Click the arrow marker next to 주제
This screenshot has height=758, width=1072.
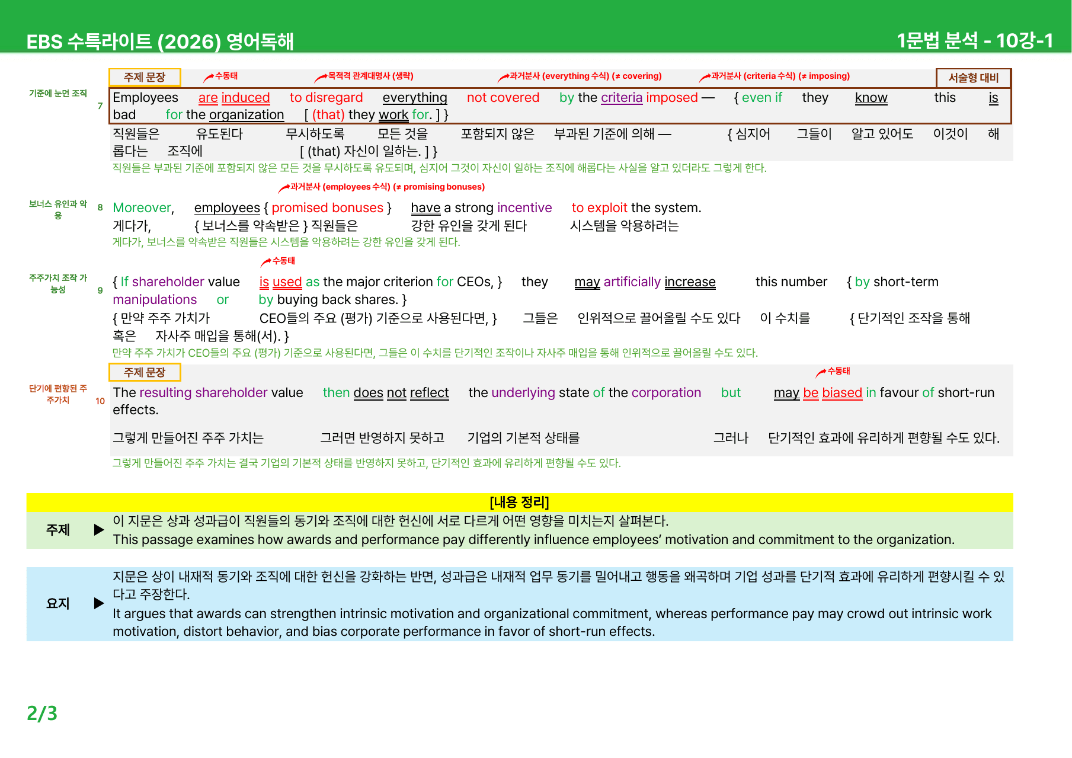click(x=99, y=530)
